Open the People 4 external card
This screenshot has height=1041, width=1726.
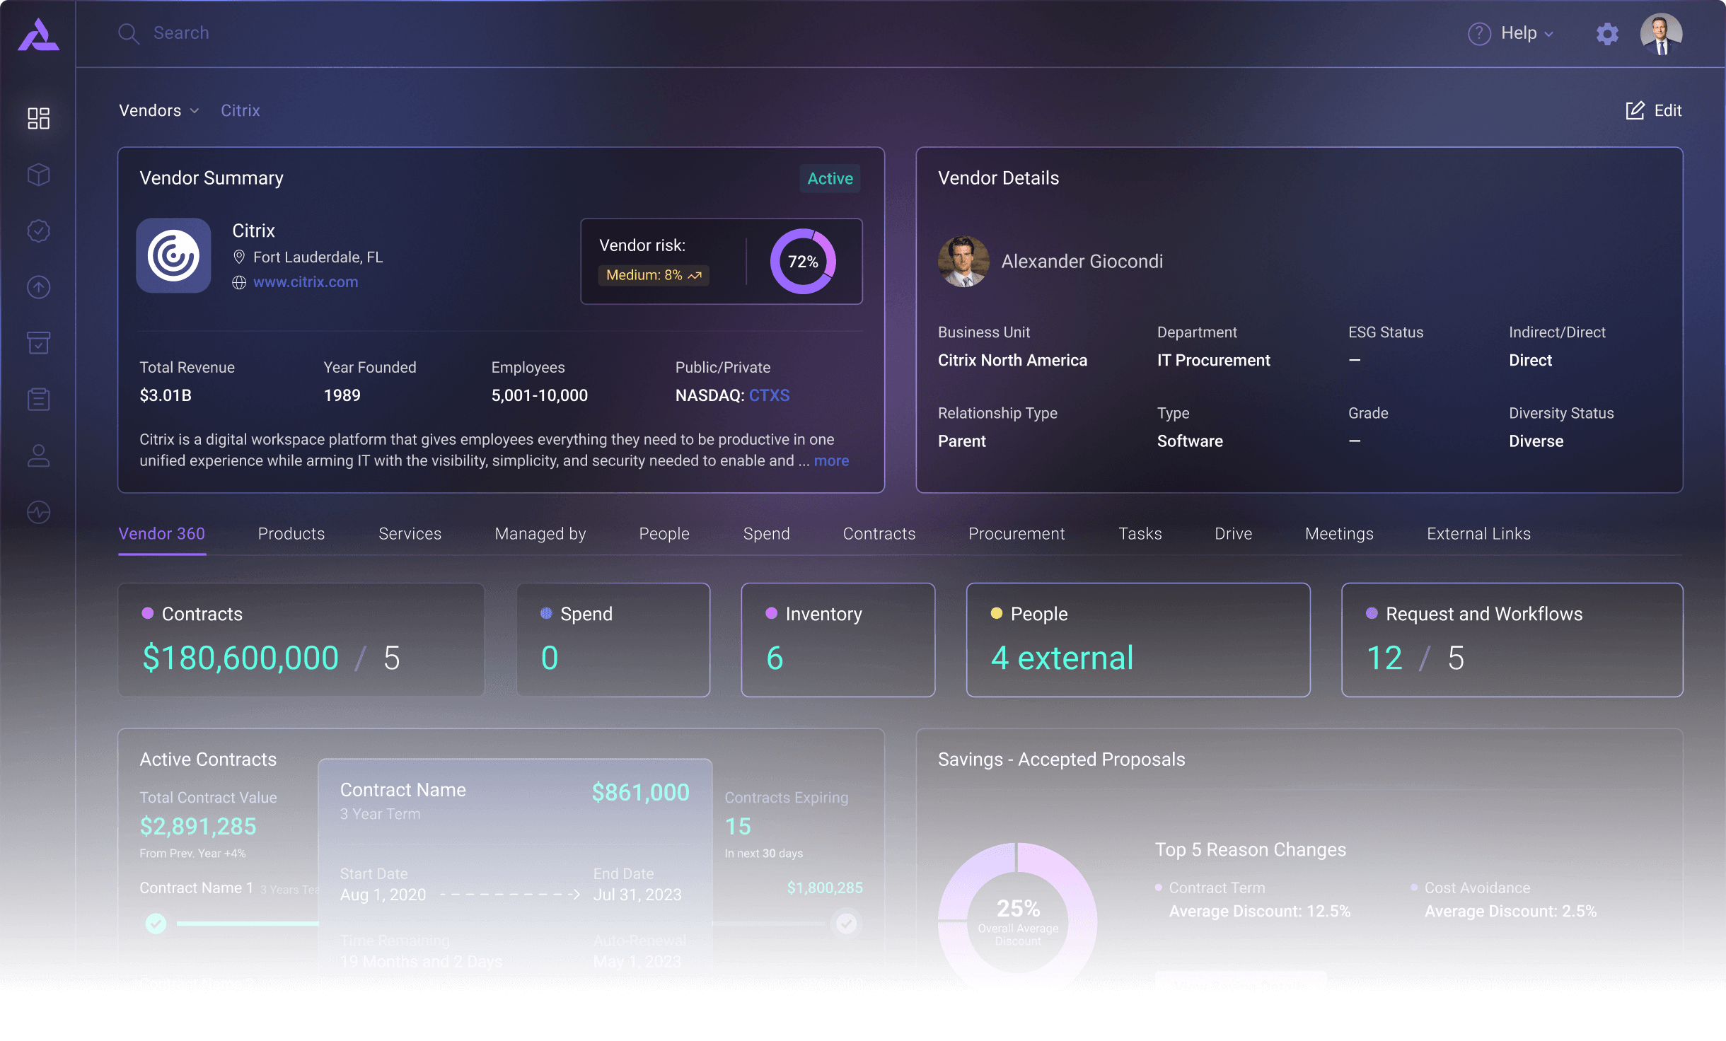point(1138,639)
